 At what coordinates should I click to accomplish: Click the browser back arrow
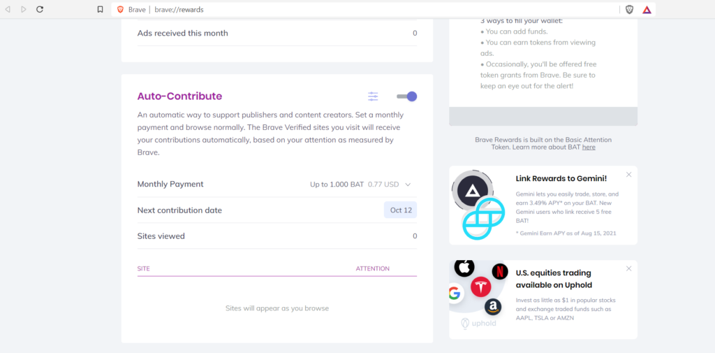click(7, 9)
